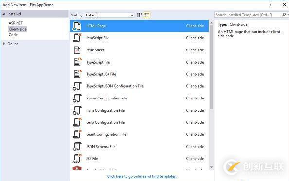Select 'JSON Schema File' template name
The height and width of the screenshot is (181, 289).
tap(101, 147)
